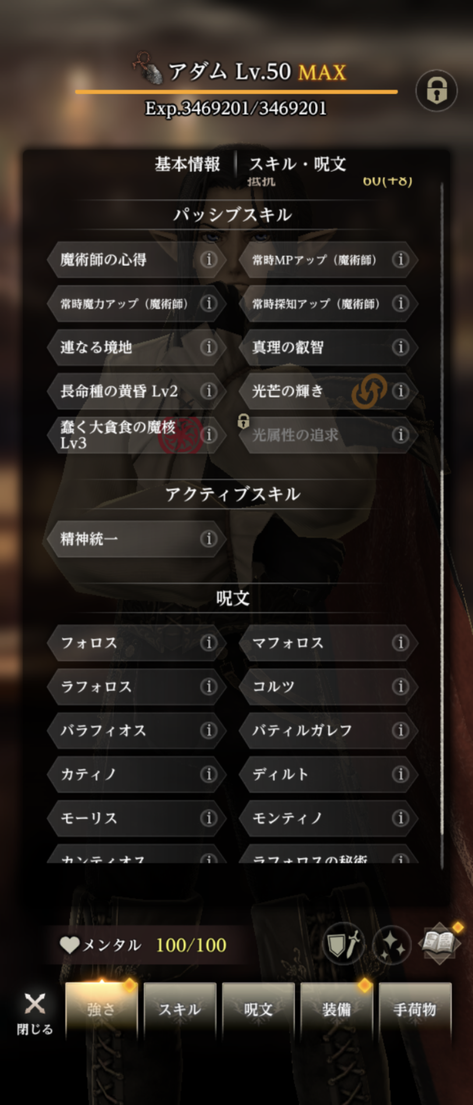The height and width of the screenshot is (1105, 473).
Task: Open the 手荷物 bottom tab
Action: pos(415,1009)
